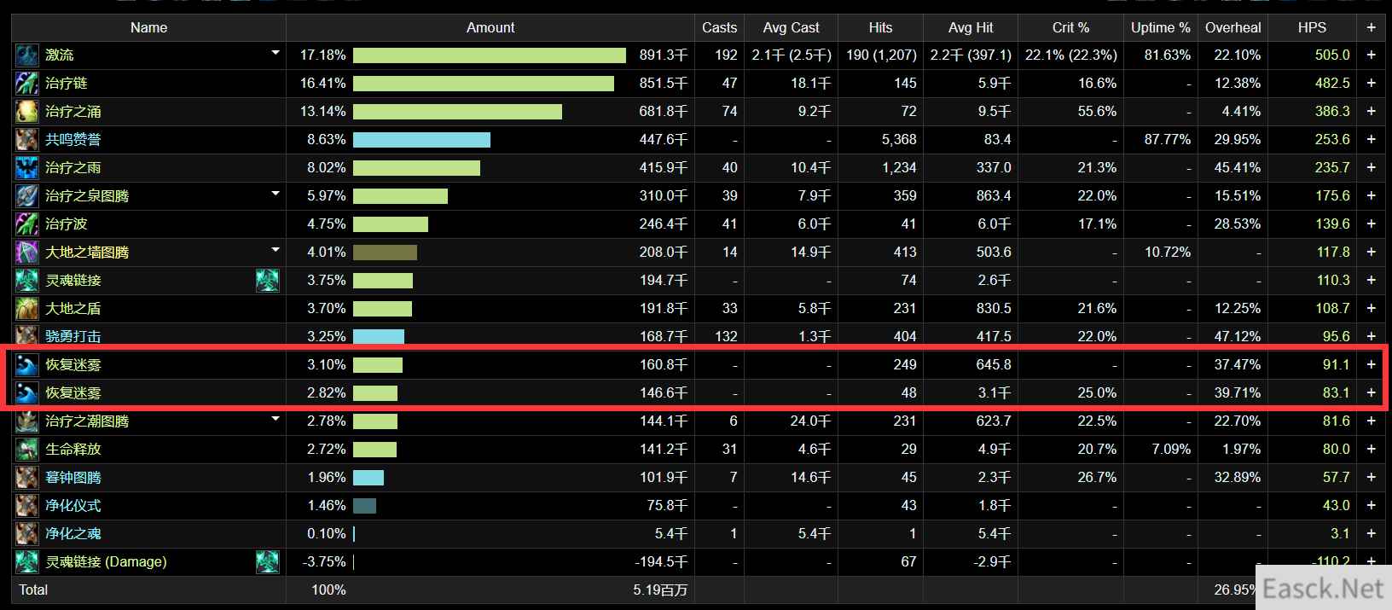Sort by the Avg Hit column header
Screen dimensions: 1392x610
tap(971, 27)
